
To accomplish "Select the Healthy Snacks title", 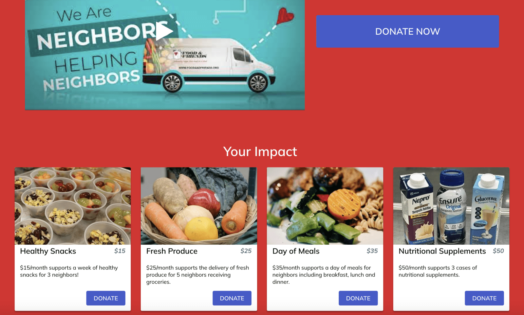I will (x=48, y=251).
